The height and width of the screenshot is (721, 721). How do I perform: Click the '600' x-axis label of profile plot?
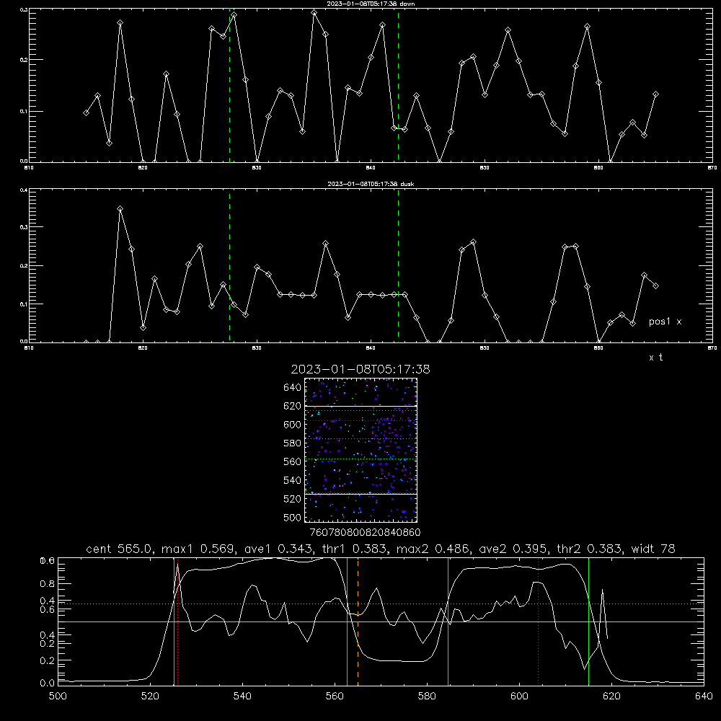519,696
